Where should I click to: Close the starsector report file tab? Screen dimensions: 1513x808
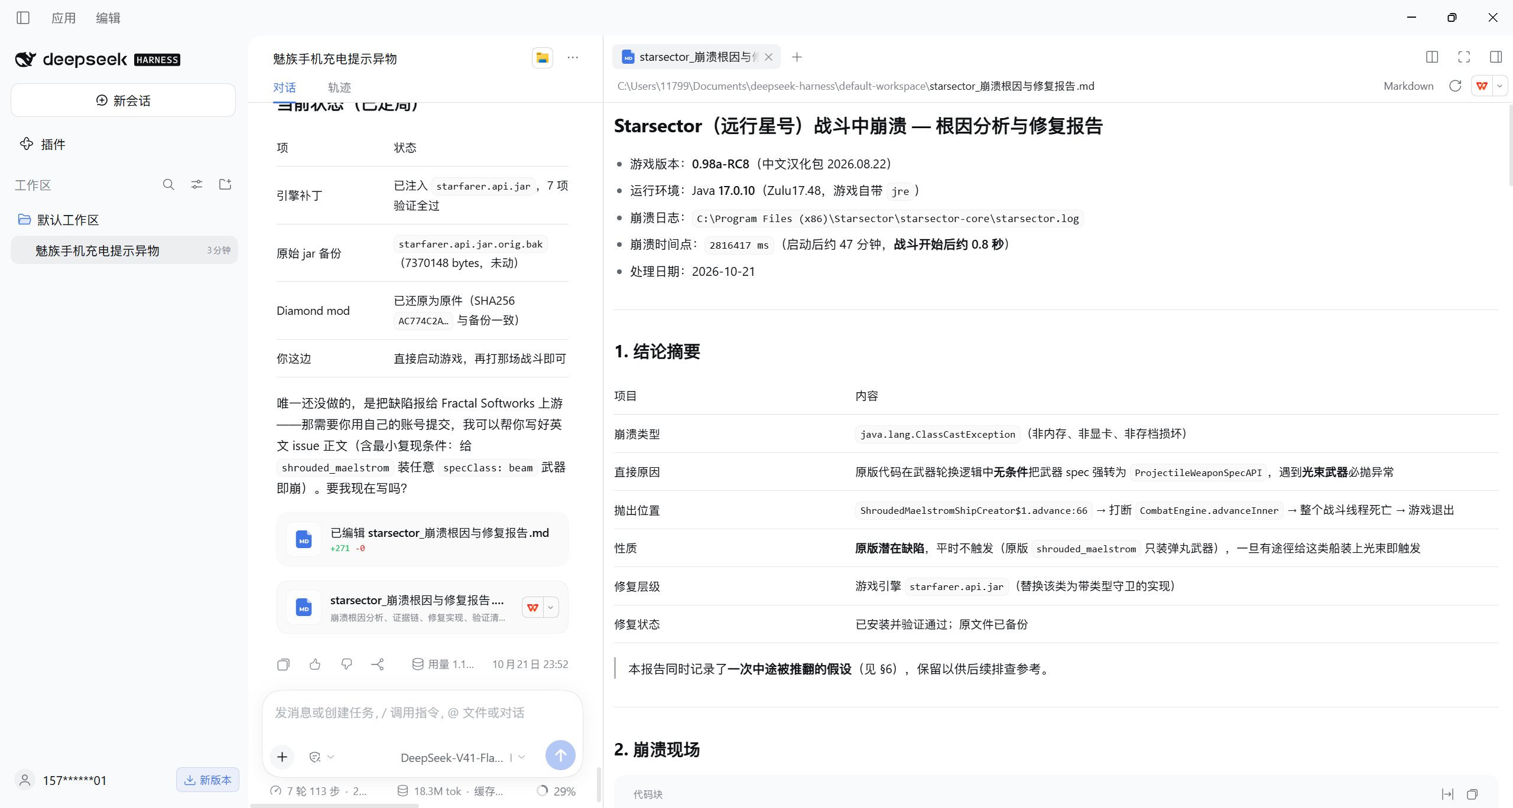(x=768, y=57)
